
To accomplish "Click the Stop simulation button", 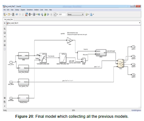I will 51,14.
